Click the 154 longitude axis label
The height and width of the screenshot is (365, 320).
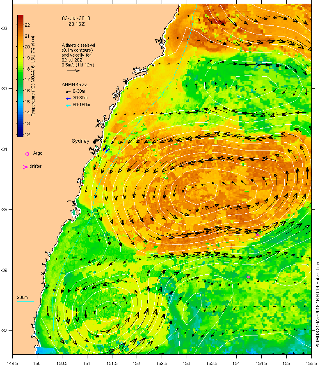point(236,363)
